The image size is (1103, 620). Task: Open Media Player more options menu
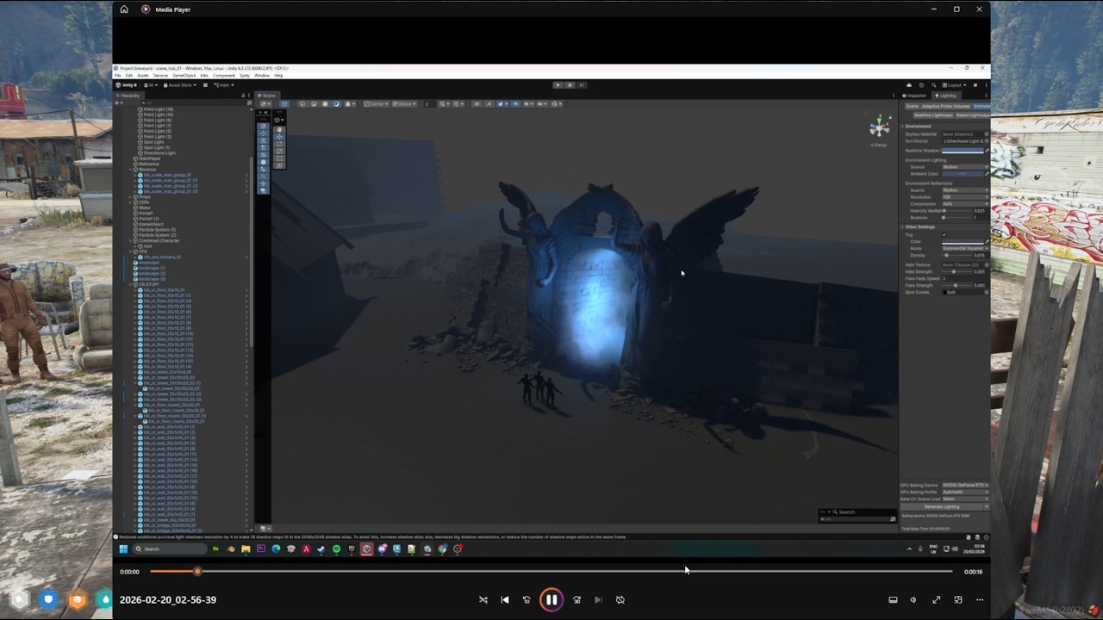pyautogui.click(x=980, y=599)
